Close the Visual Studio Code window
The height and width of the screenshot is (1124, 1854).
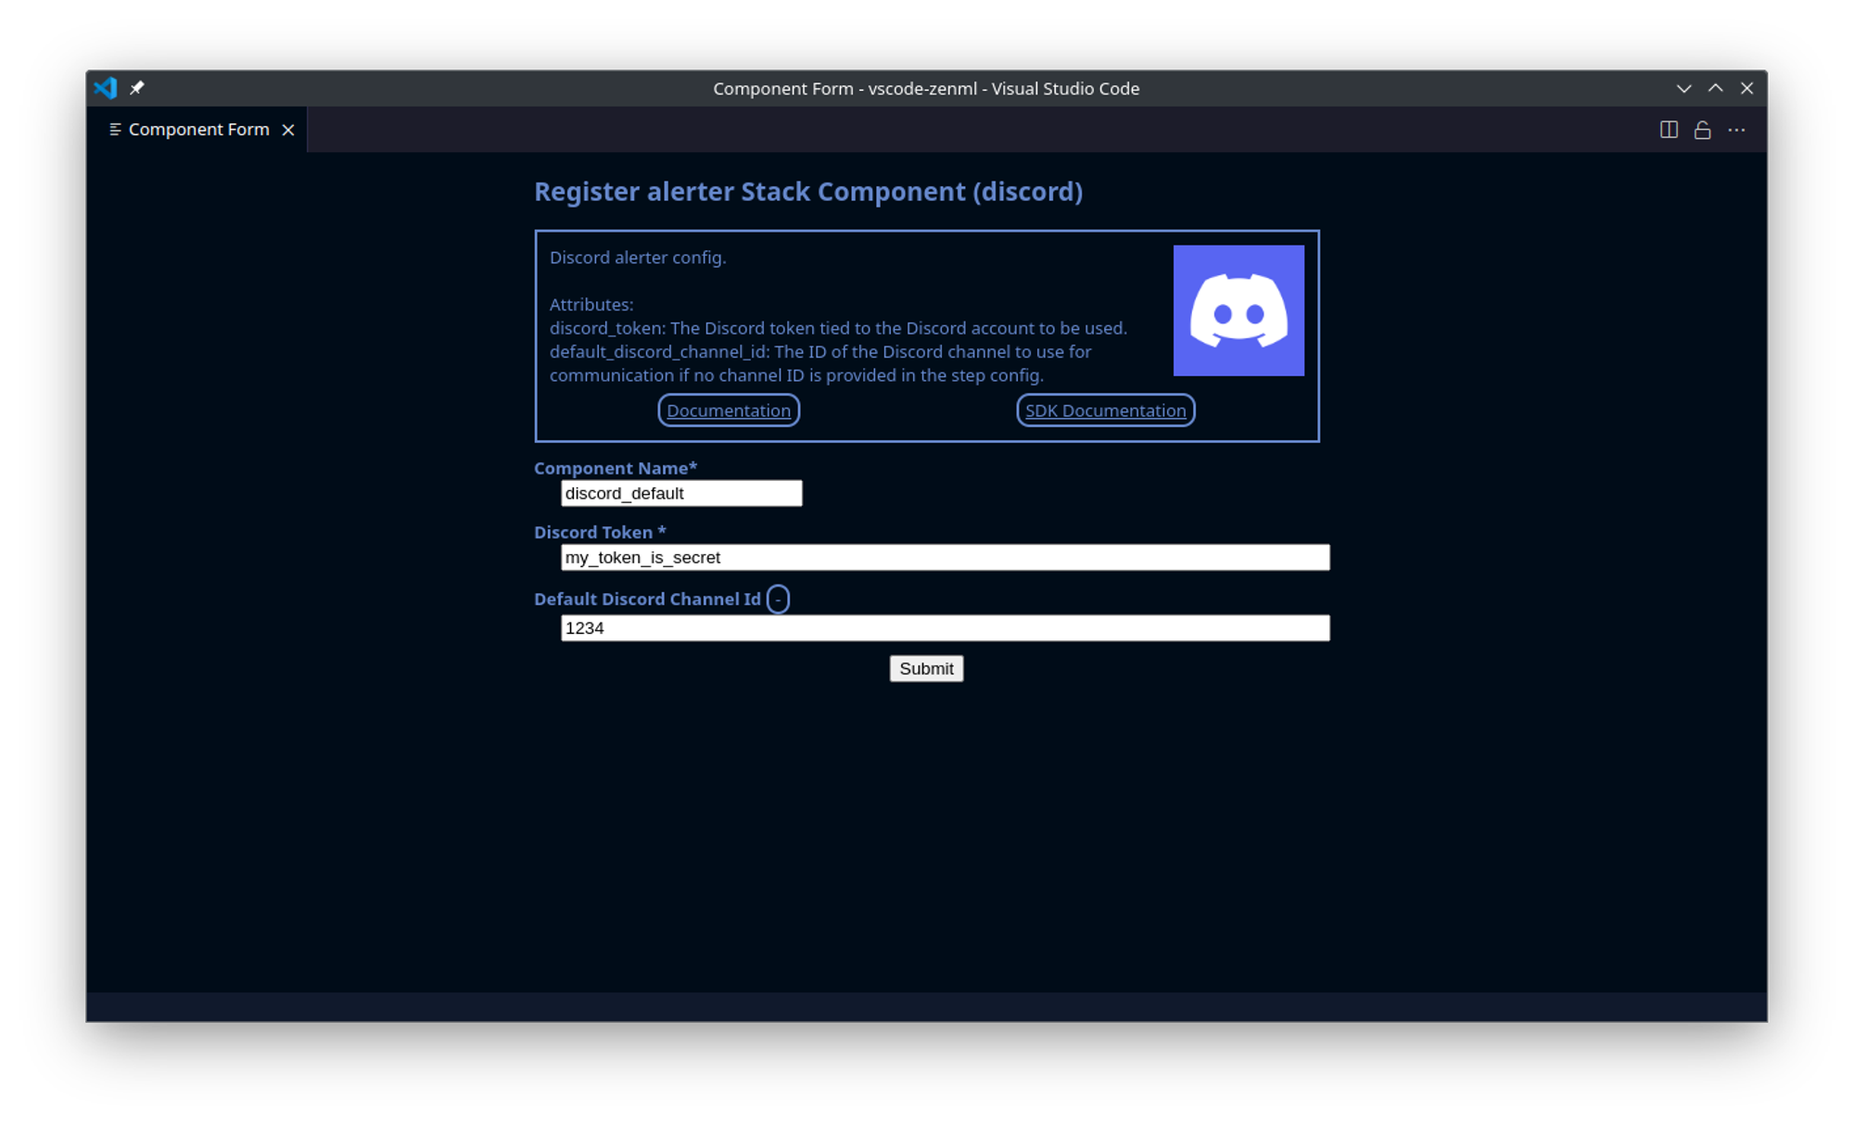click(1746, 88)
